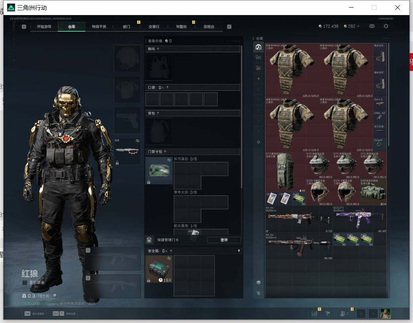Open the 部门 tab

coord(126,27)
